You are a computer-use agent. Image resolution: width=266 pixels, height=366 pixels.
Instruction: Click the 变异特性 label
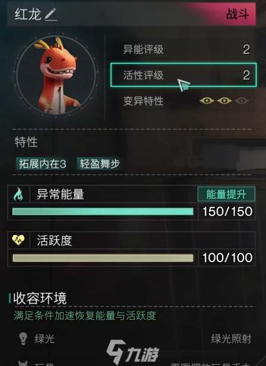pyautogui.click(x=143, y=101)
